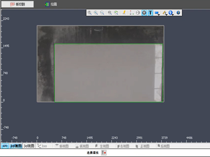
Task: Click the 绘图 button
Action: [x=51, y=4]
